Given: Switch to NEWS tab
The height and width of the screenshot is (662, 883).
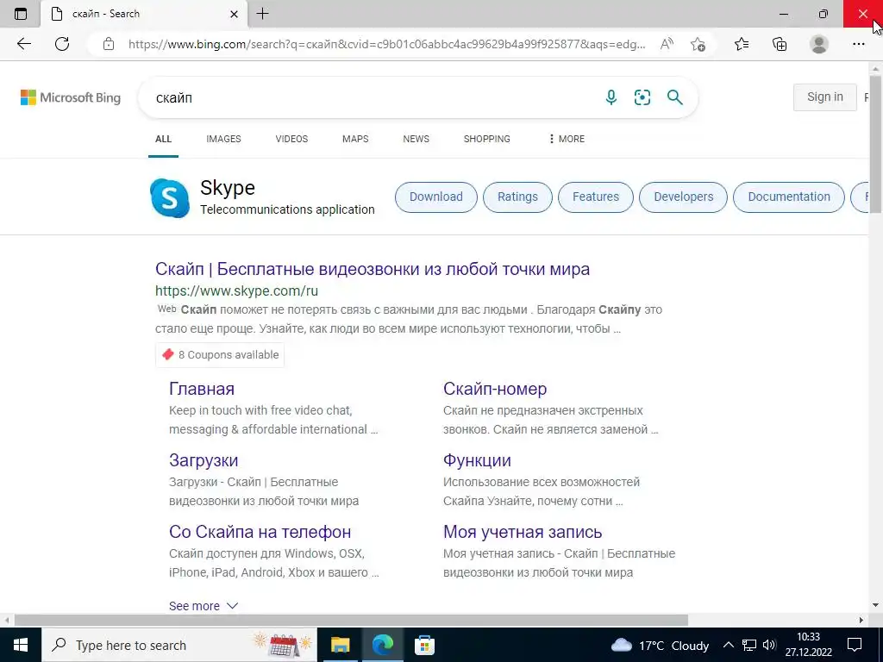Looking at the screenshot, I should [416, 139].
